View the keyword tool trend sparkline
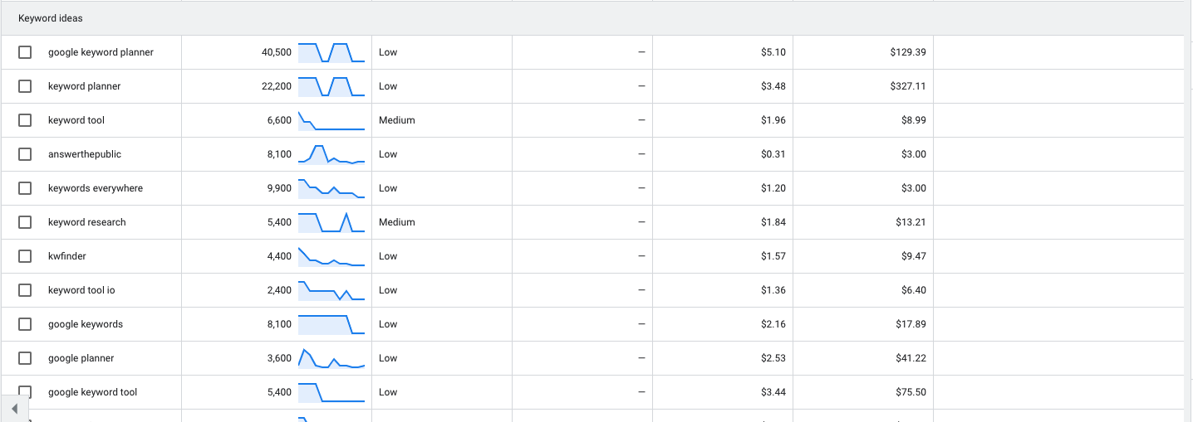 click(331, 120)
